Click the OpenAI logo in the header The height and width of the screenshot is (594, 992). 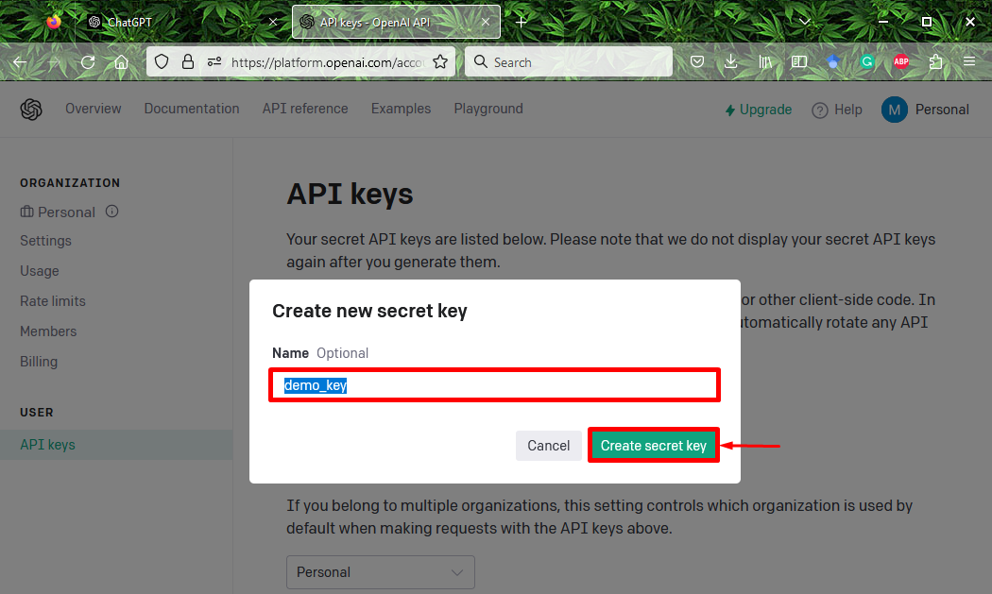(x=31, y=110)
